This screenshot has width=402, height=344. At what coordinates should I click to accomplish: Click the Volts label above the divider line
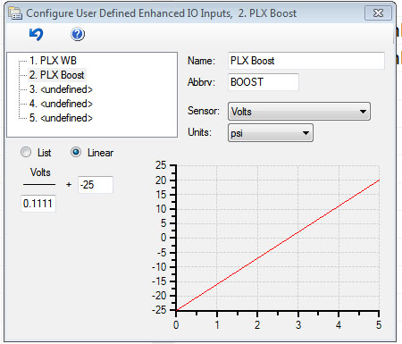(40, 172)
